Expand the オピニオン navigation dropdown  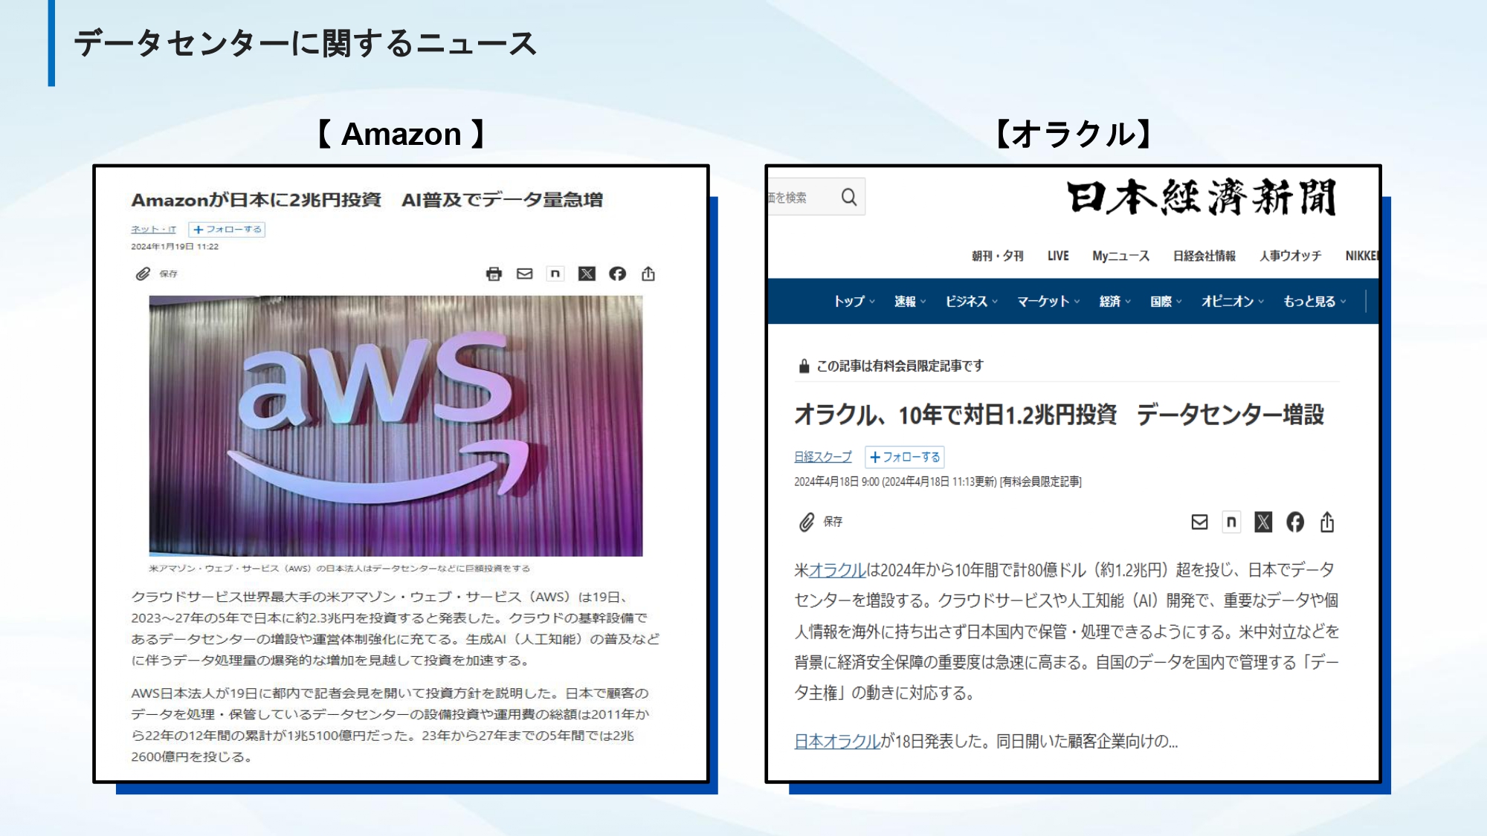pyautogui.click(x=1233, y=301)
